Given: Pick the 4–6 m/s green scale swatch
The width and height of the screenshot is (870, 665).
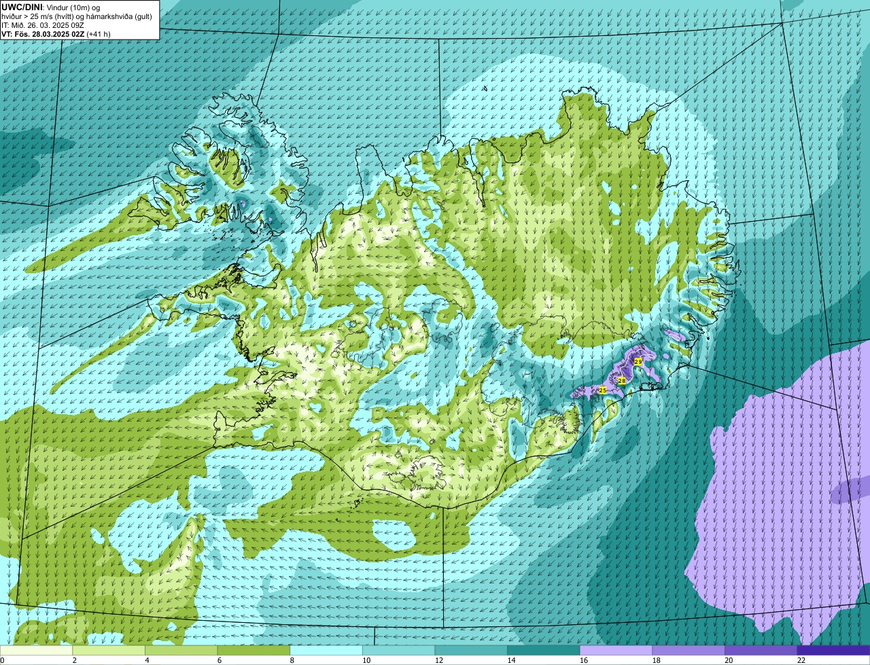Looking at the screenshot, I should (x=181, y=650).
